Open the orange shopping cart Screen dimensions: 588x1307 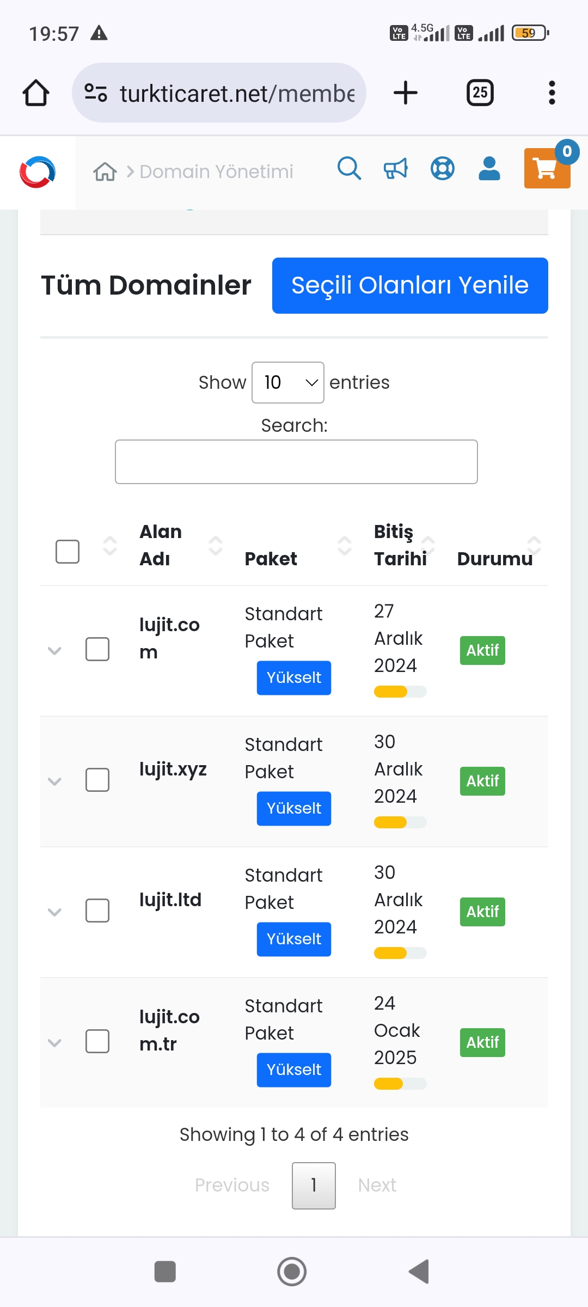(x=547, y=168)
